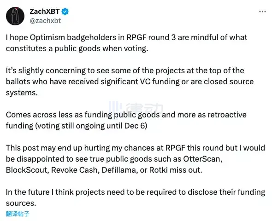Click the blue verified badge
The width and height of the screenshot is (272, 221).
[x=65, y=12]
